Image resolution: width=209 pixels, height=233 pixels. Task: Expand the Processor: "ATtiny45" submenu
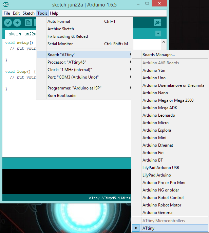[84, 62]
